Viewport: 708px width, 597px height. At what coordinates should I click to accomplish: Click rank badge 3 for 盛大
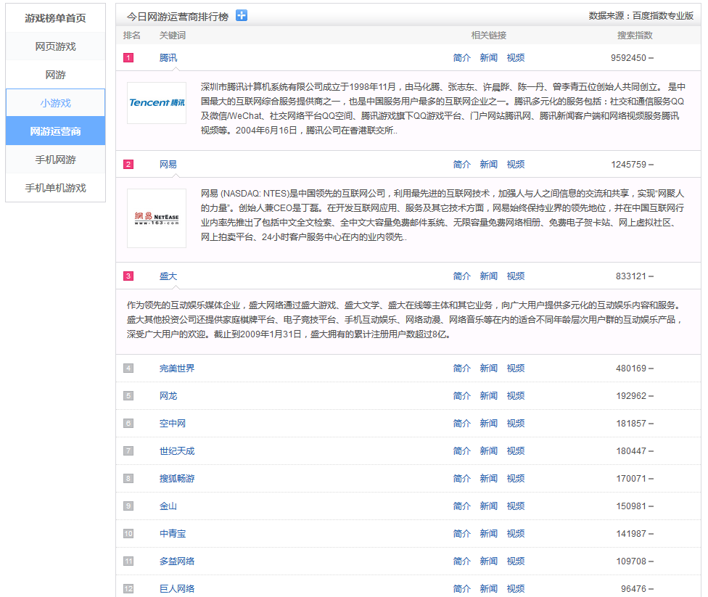(x=128, y=276)
